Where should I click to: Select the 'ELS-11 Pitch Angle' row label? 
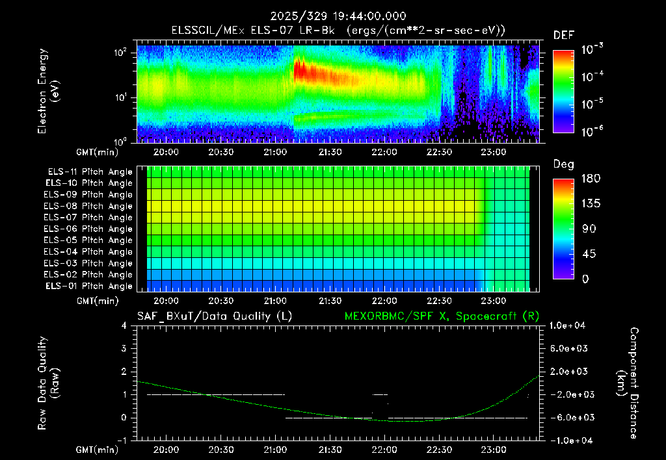90,172
